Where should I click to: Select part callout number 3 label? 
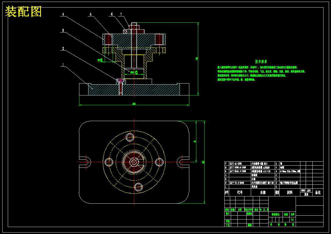click(x=63, y=31)
